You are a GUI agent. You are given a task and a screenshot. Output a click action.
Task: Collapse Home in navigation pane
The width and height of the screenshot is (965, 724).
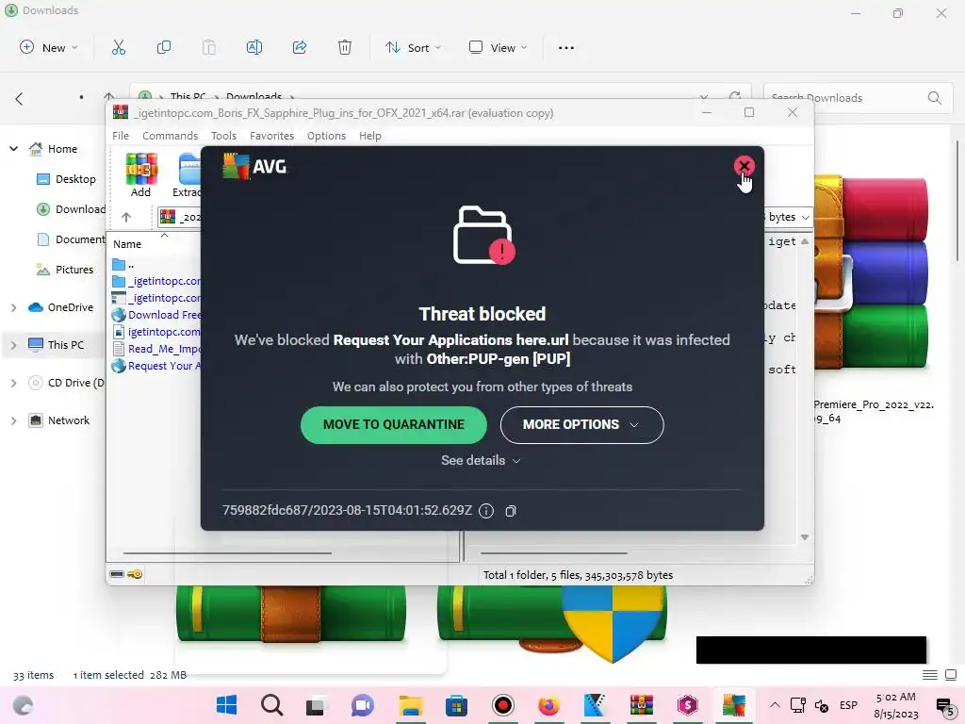(x=13, y=149)
